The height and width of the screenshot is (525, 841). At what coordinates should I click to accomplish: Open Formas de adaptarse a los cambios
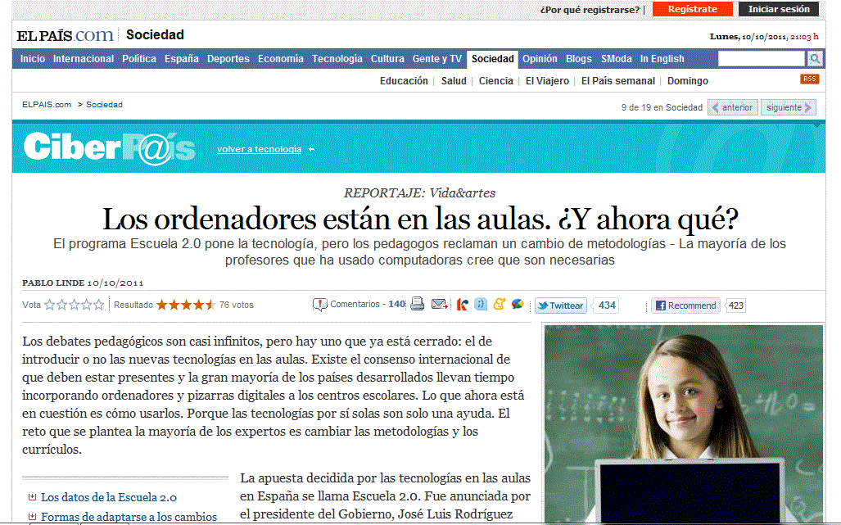click(129, 517)
